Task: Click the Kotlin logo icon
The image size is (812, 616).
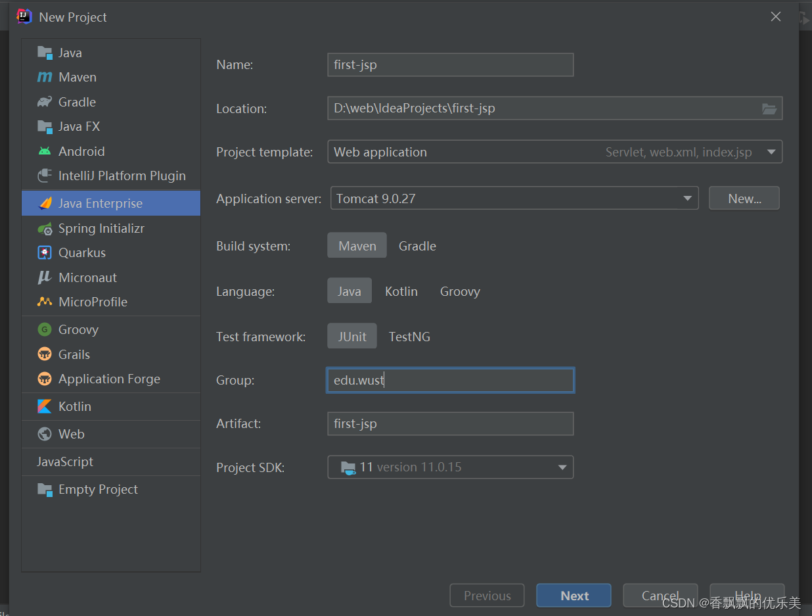Action: pyautogui.click(x=45, y=406)
